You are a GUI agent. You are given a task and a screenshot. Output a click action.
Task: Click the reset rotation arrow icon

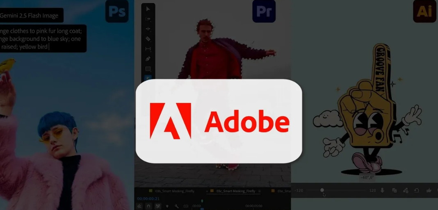[417, 190]
